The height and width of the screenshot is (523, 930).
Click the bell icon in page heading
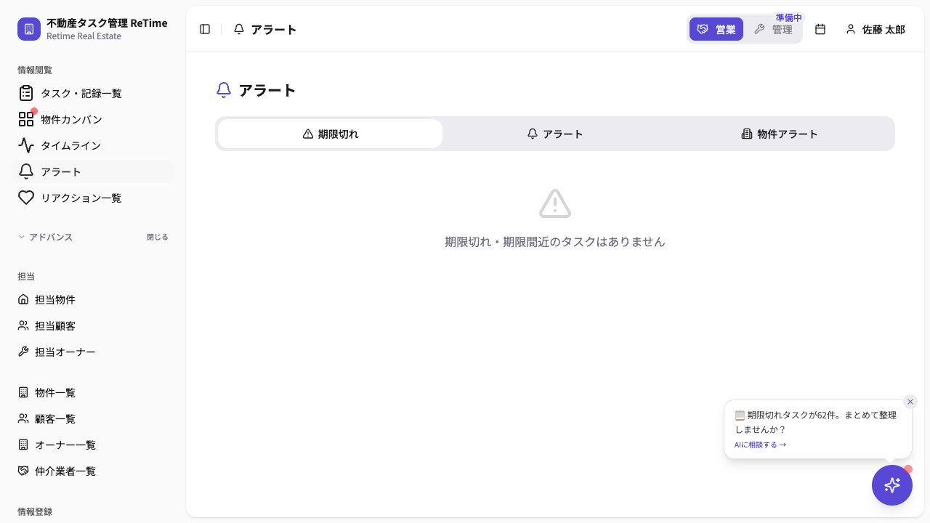(224, 90)
